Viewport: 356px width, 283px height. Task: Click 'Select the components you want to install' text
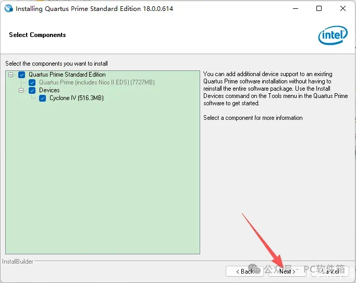coord(56,64)
